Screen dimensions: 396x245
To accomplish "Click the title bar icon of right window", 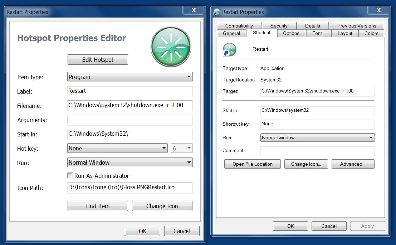I will point(217,12).
